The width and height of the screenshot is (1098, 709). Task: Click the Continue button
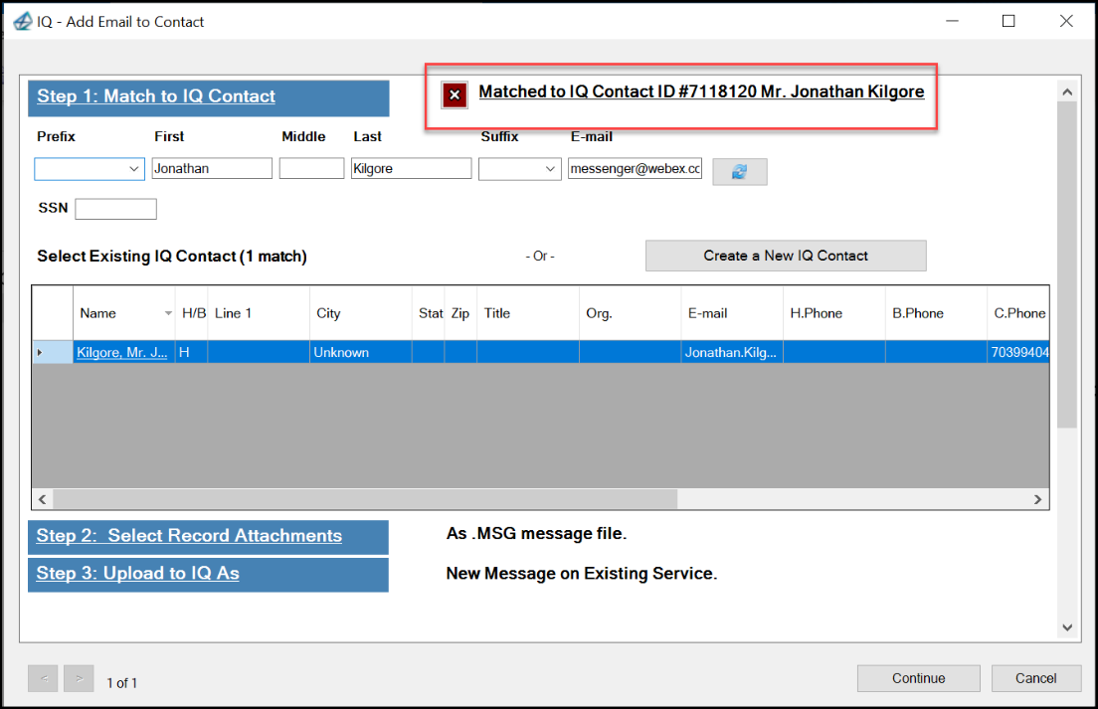click(x=918, y=678)
